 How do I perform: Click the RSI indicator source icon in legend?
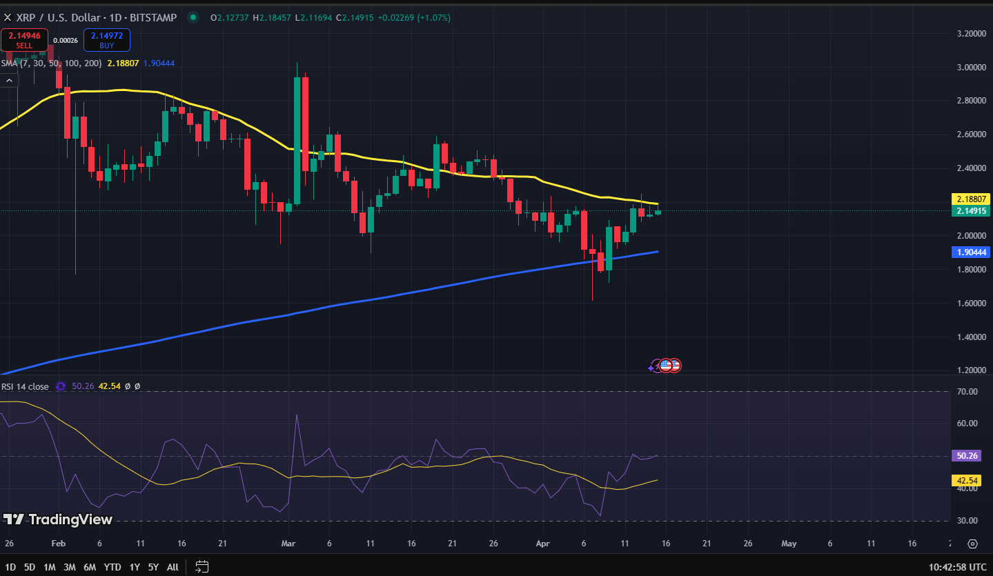pos(61,386)
